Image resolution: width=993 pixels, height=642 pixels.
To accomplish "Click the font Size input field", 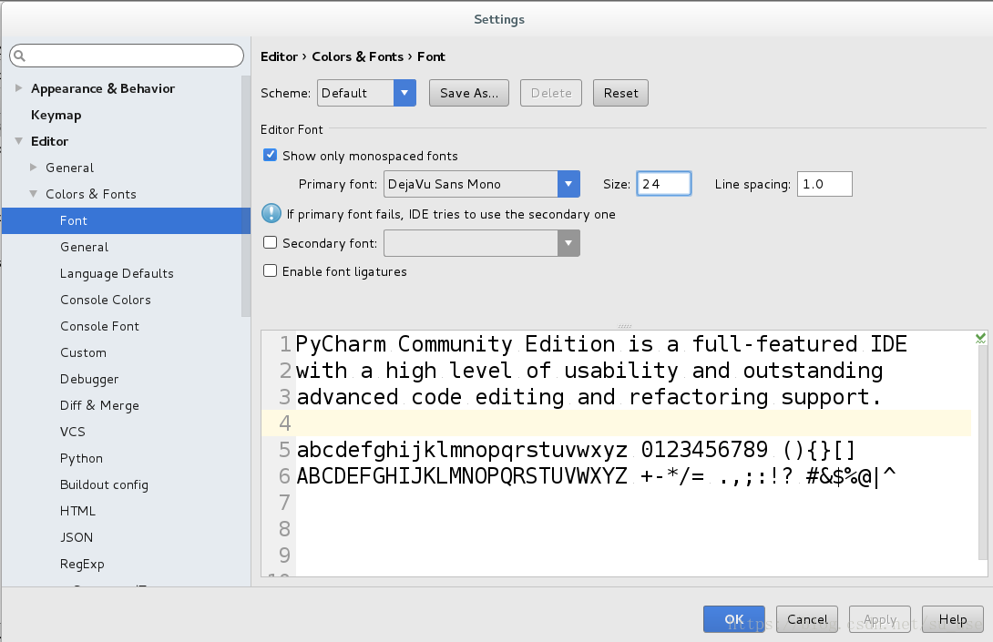I will [x=664, y=184].
